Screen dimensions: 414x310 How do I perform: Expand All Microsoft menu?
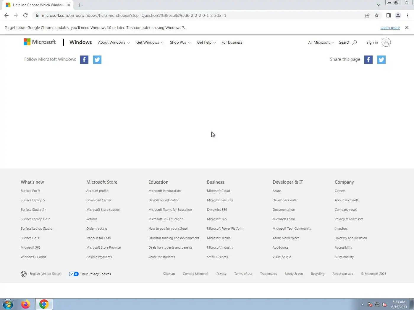tap(321, 42)
